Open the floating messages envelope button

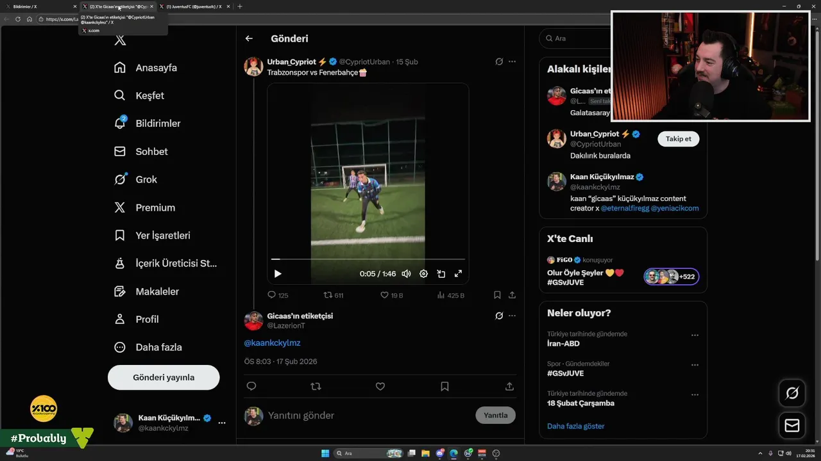[x=792, y=425]
